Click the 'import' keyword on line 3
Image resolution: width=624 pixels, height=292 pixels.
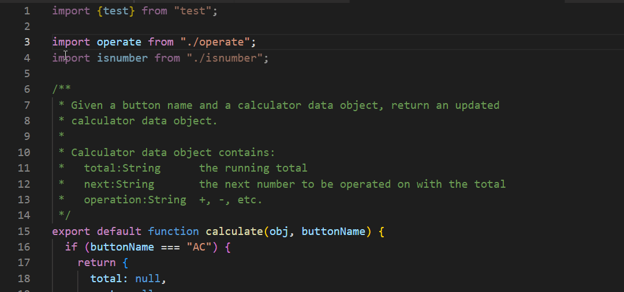[x=71, y=42]
